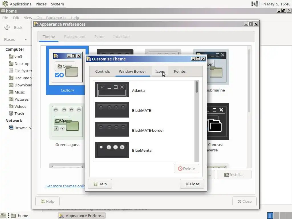Viewport: 292px width, 219px height.
Task: Click the show desktop icon in bottom panel
Action: click(x=3, y=216)
